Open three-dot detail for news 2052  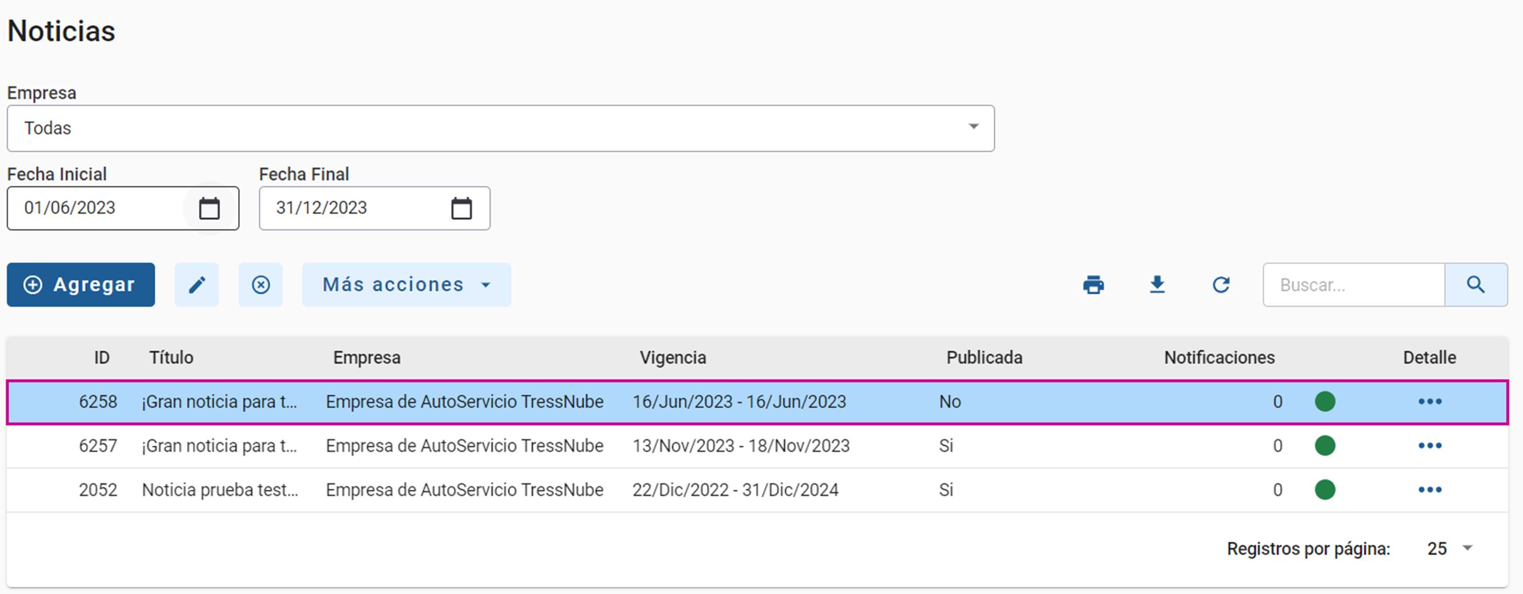pyautogui.click(x=1430, y=490)
